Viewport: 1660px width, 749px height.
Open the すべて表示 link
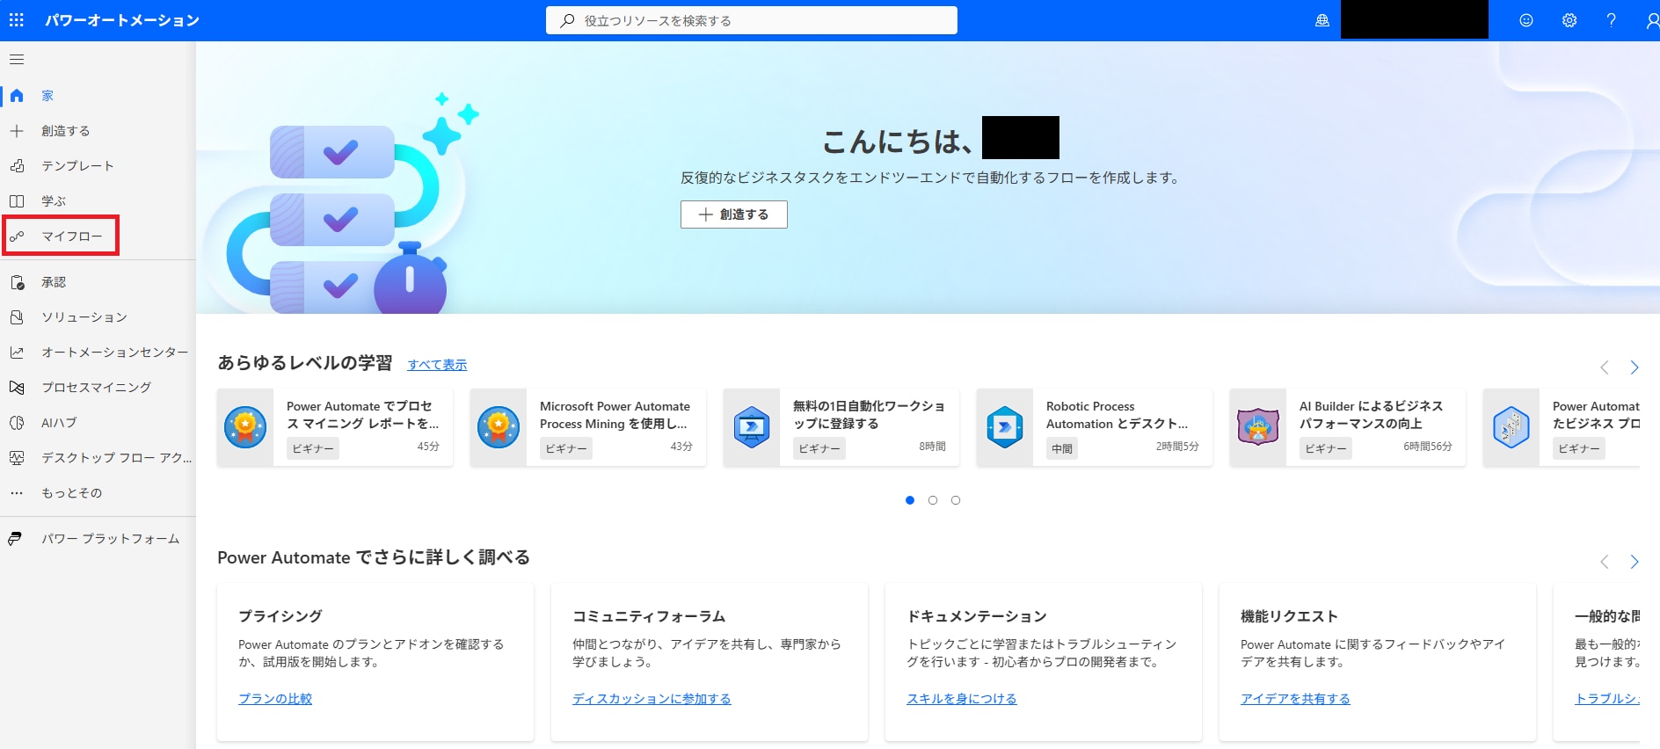coord(437,365)
